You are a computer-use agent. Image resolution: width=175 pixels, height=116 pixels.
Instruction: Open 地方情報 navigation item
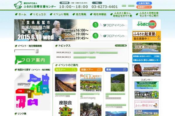[x=79, y=14]
